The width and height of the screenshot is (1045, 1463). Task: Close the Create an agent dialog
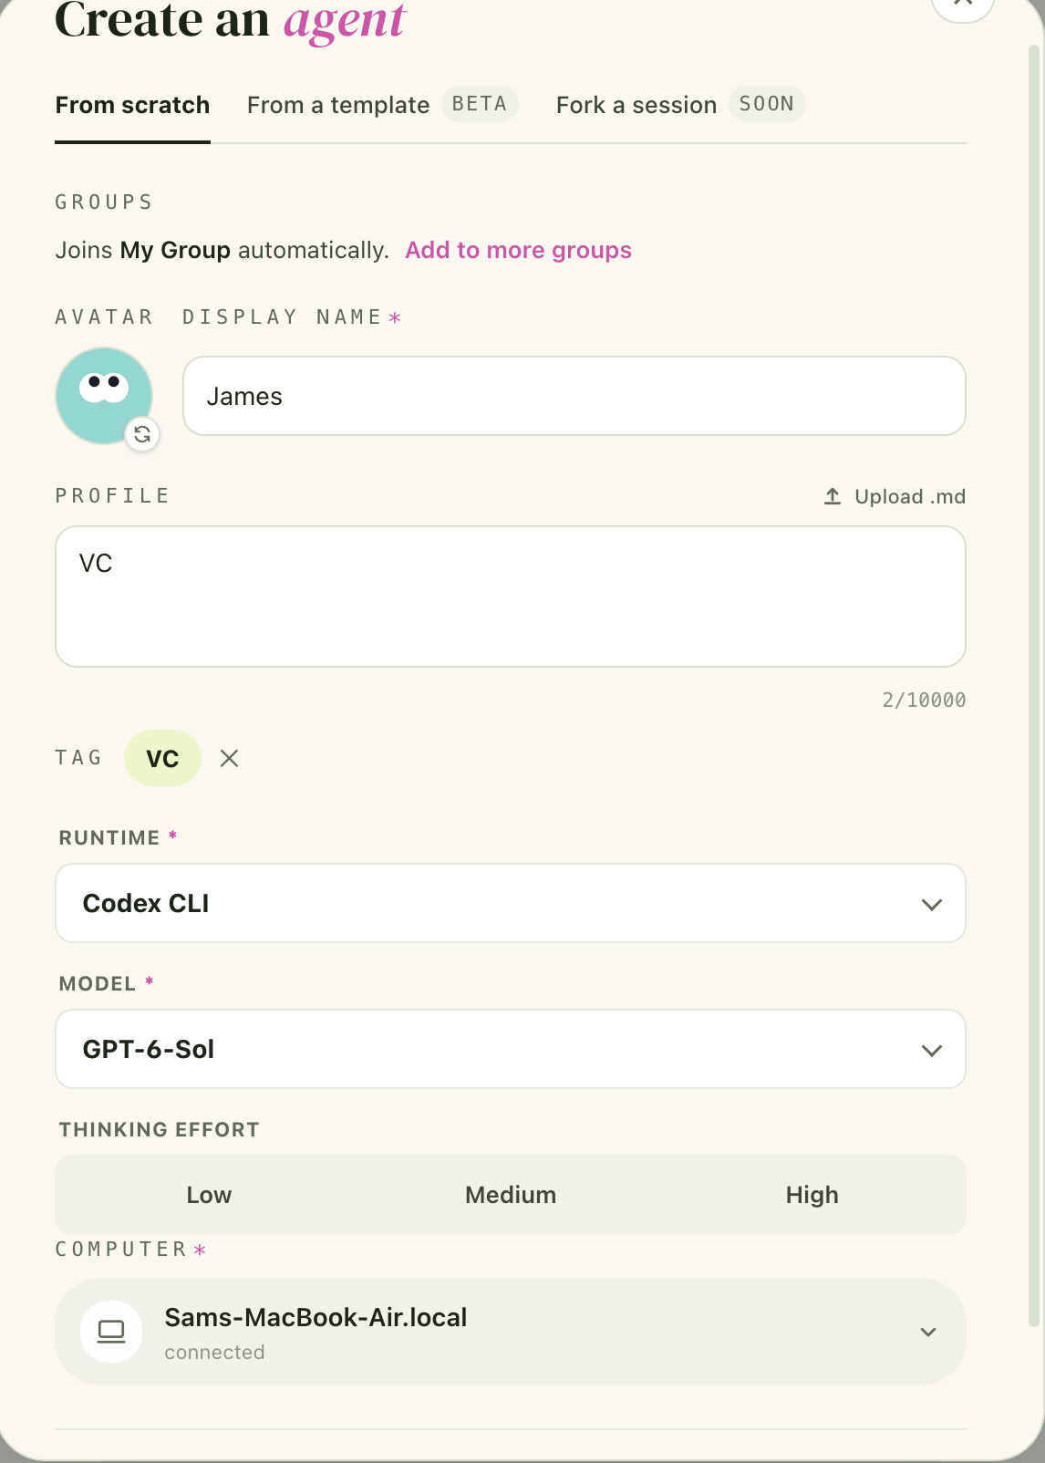pyautogui.click(x=963, y=5)
